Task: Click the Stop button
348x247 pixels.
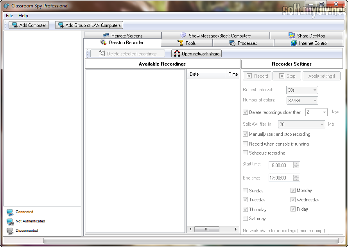Action: click(287, 76)
